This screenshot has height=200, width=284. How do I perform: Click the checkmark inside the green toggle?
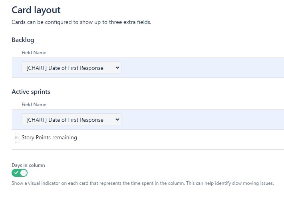tap(16, 173)
